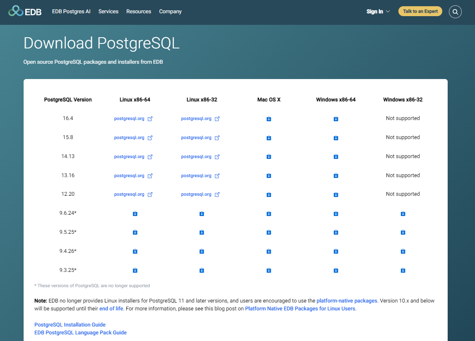Download PostgreSQL 12.20 for Mac OS X
Viewport: 475px width, 341px height.
(x=269, y=195)
